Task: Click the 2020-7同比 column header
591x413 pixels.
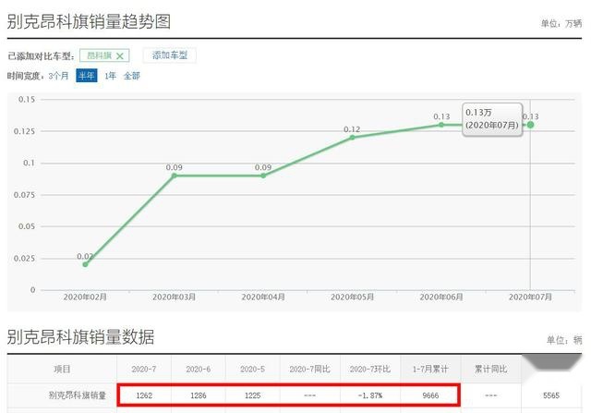Action: point(310,370)
